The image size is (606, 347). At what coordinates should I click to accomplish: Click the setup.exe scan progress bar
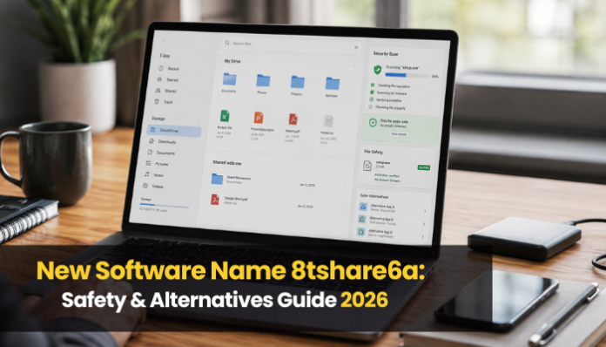[407, 76]
